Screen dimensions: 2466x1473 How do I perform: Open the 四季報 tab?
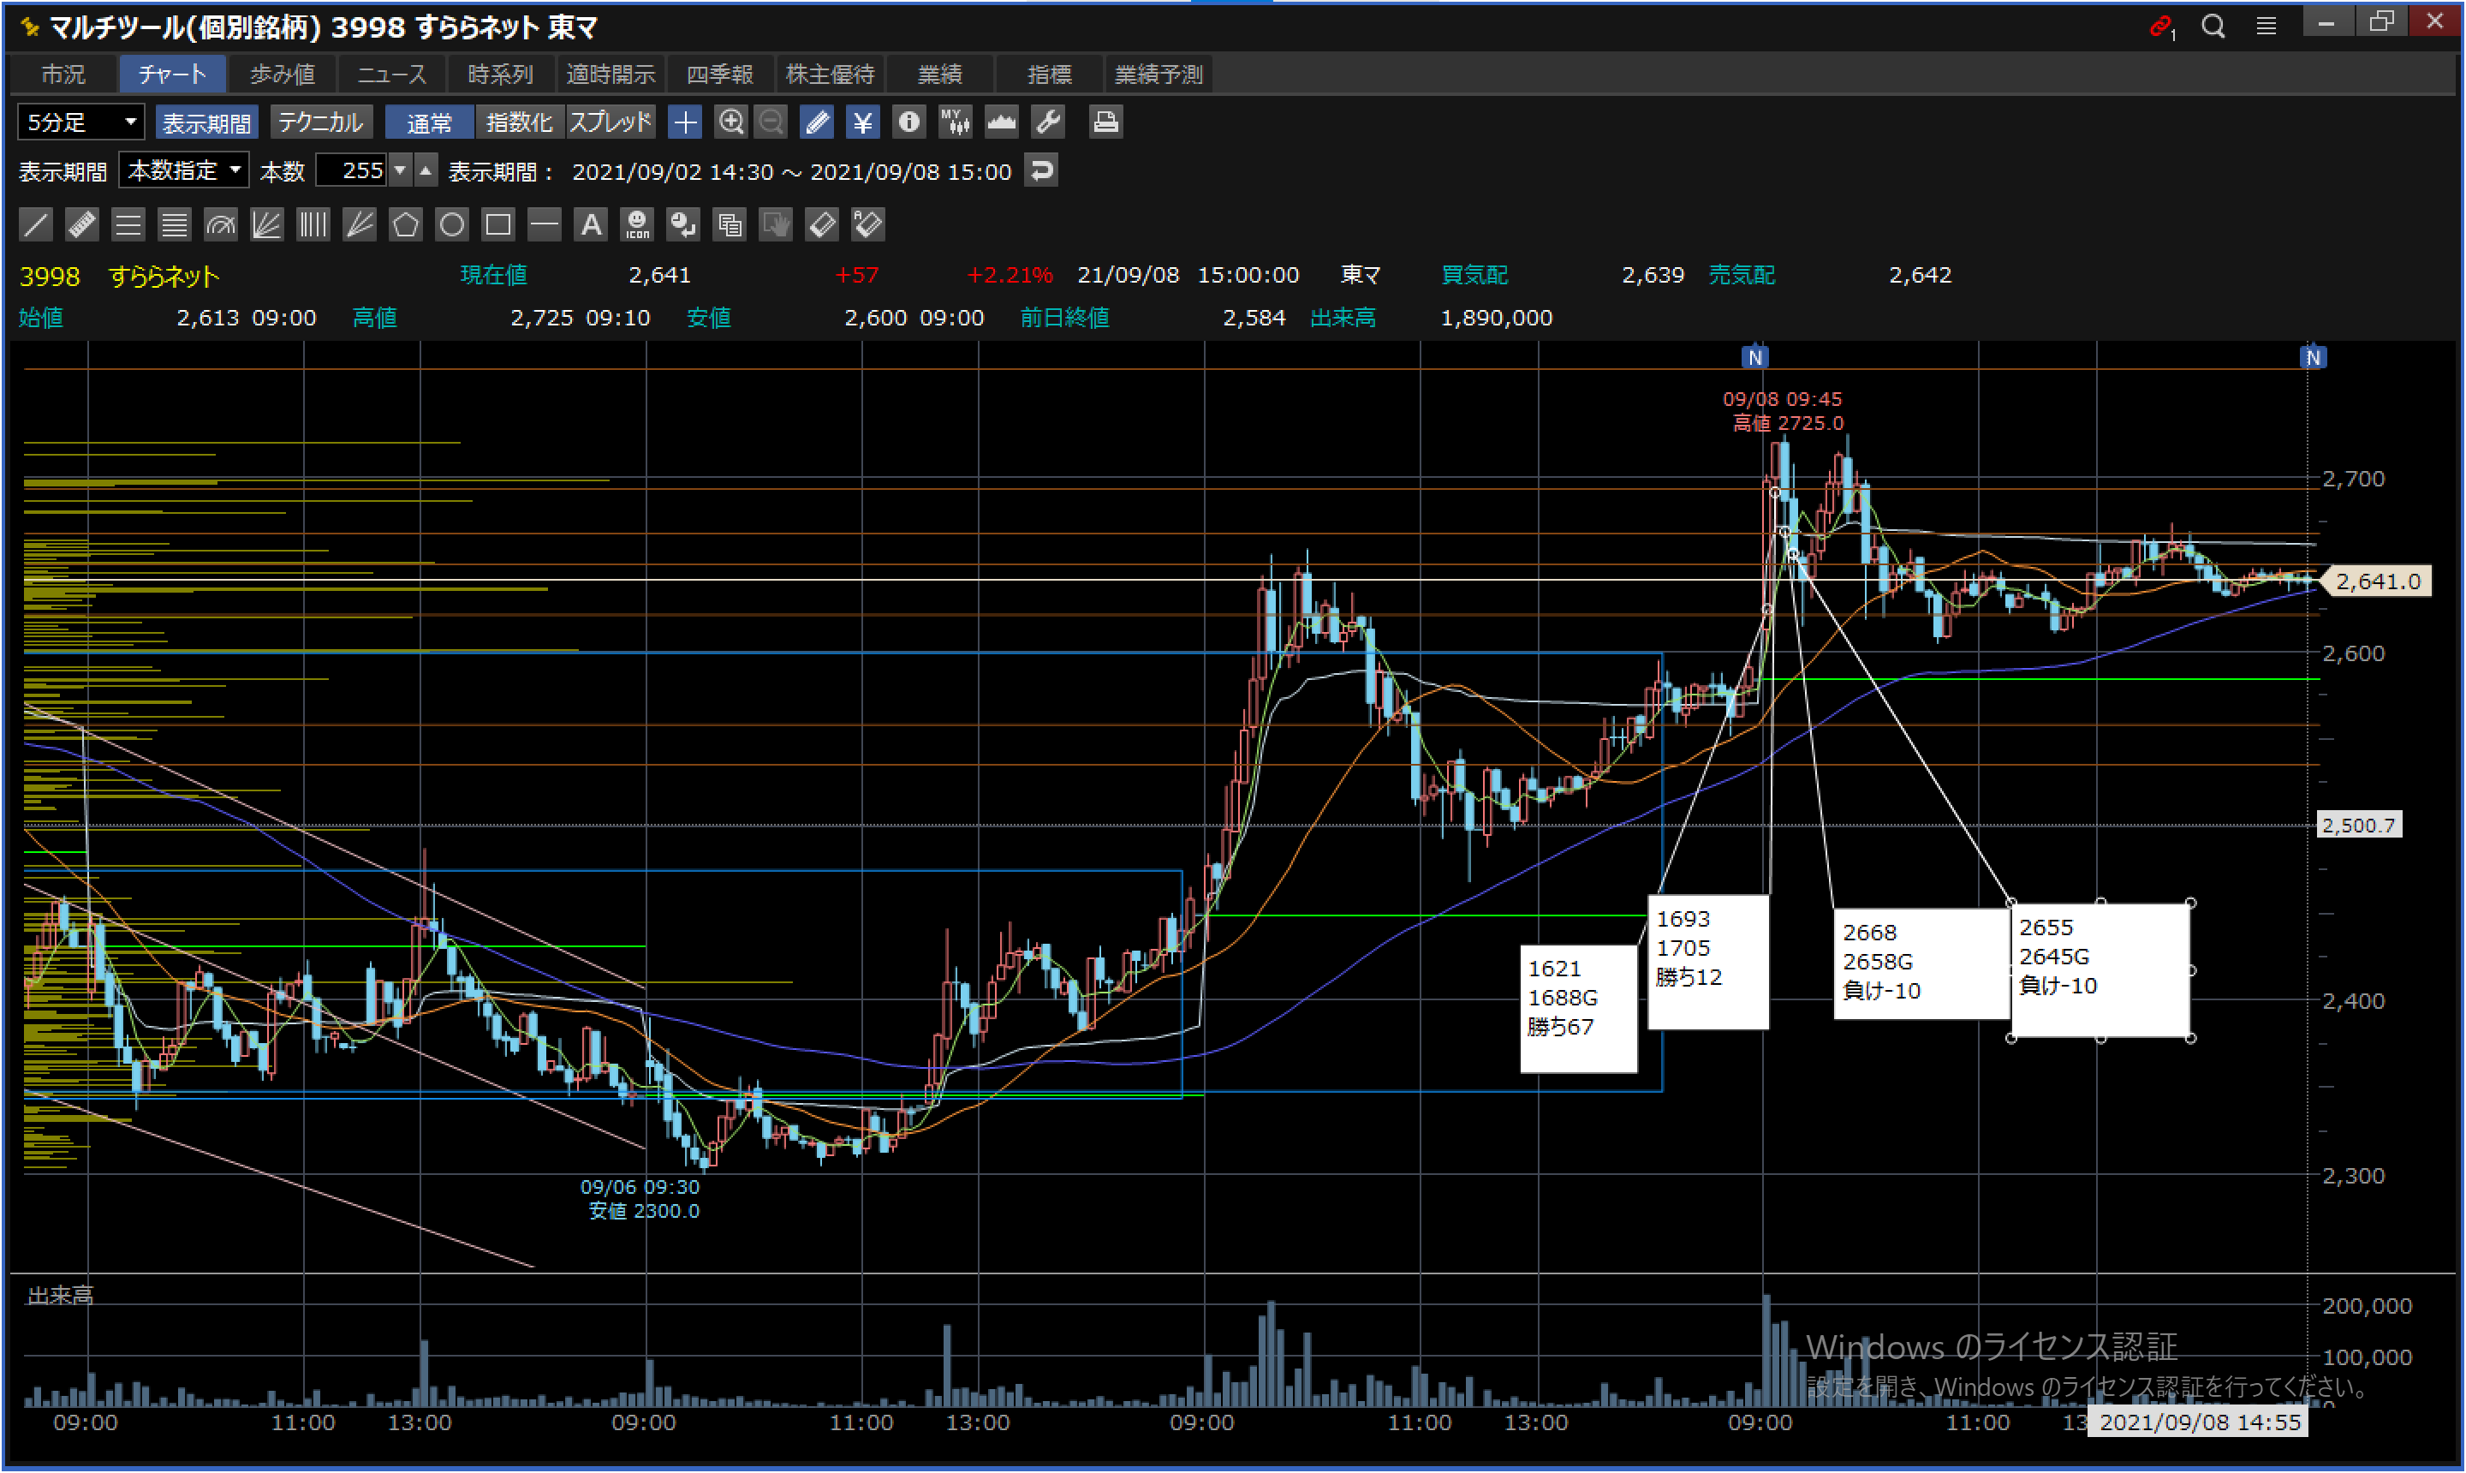point(719,75)
